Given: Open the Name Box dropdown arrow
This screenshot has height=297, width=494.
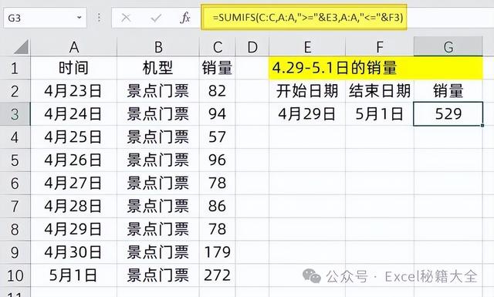Looking at the screenshot, I should coord(80,18).
